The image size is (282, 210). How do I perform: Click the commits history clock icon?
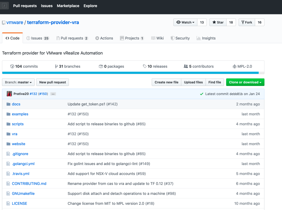coord(12,66)
